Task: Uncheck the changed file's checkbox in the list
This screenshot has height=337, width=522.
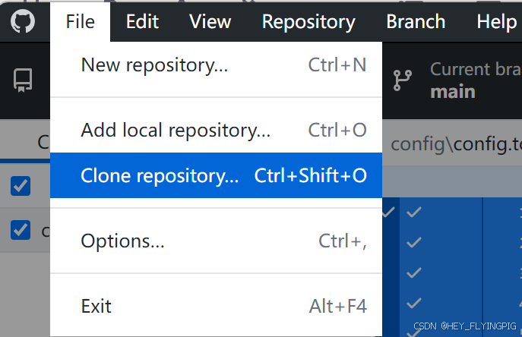Action: (21, 230)
